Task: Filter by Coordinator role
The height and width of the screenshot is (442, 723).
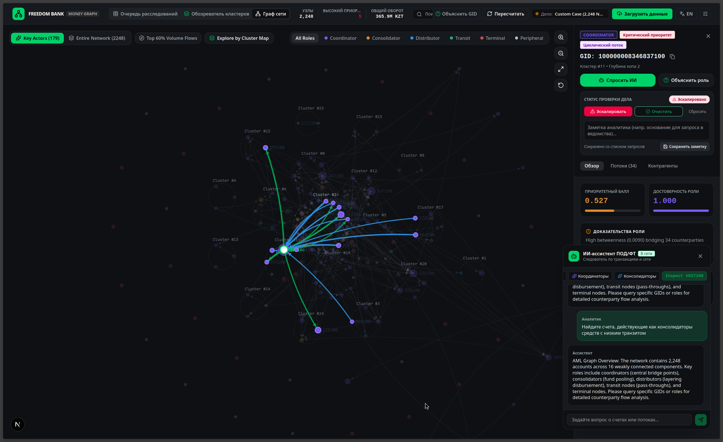Action: 340,38
